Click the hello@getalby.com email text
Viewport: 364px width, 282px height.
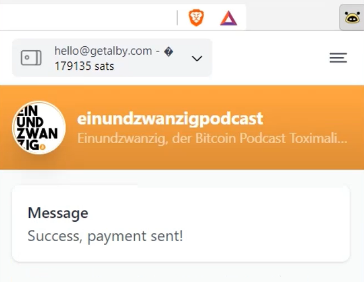[x=103, y=51]
